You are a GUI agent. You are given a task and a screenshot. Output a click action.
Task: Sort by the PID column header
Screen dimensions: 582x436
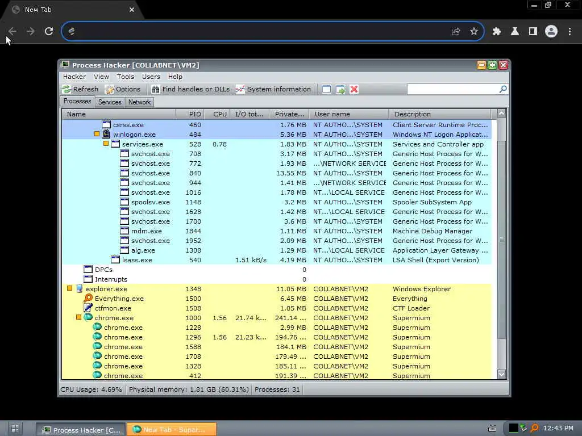189,114
